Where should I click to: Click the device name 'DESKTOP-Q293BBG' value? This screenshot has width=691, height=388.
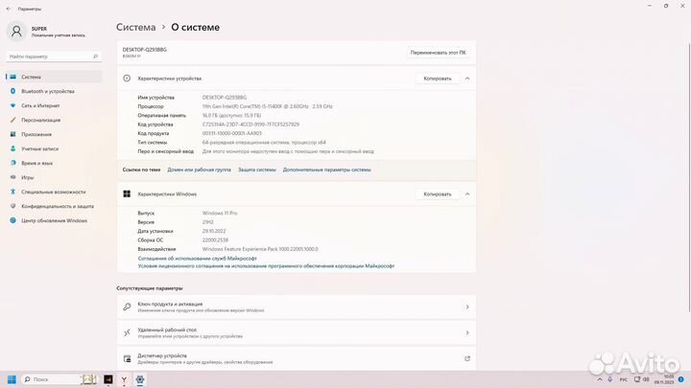[x=225, y=97]
